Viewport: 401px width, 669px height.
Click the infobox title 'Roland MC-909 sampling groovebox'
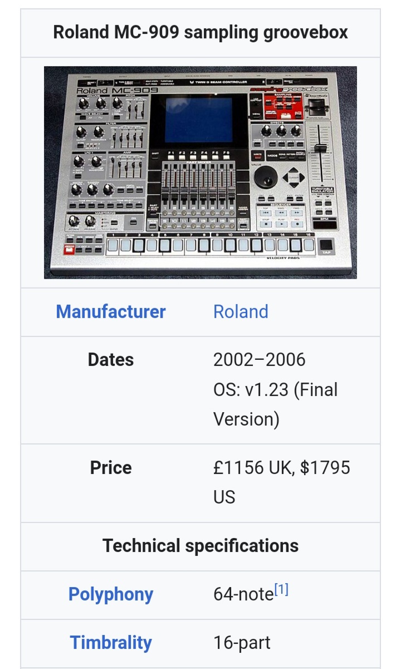200,32
